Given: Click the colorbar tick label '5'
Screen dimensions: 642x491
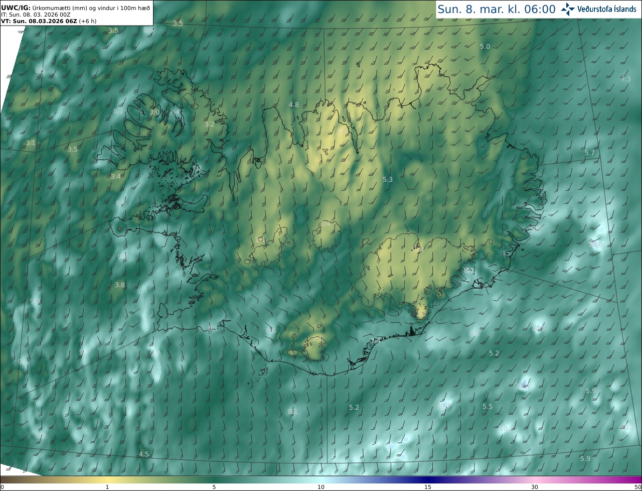Looking at the screenshot, I should (x=214, y=487).
